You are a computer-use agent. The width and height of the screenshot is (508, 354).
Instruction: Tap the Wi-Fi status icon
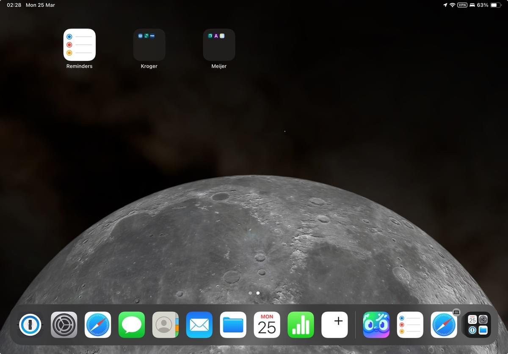coord(452,5)
